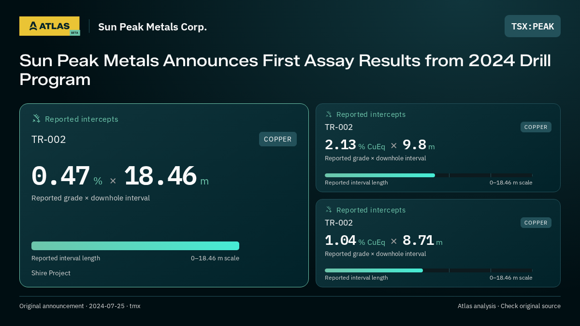The width and height of the screenshot is (580, 326).
Task: Click Reported intercepts label in the 0.47% card
Action: (x=82, y=119)
